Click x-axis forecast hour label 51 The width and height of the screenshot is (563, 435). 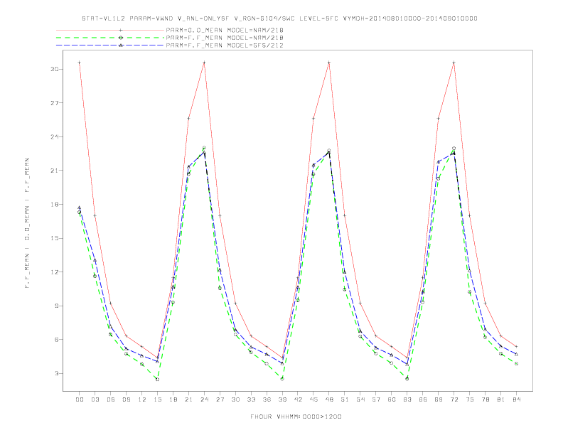click(345, 399)
